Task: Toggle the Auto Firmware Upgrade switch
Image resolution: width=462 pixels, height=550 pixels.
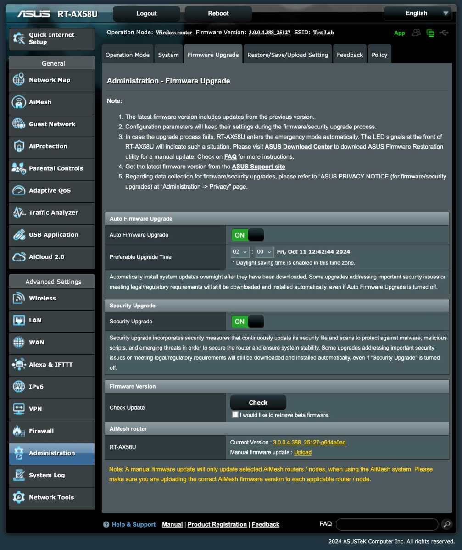Action: click(248, 235)
